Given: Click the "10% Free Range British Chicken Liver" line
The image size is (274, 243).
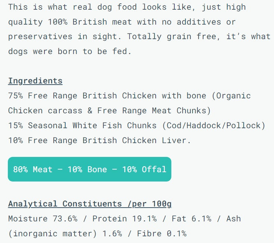Looking at the screenshot, I should [100, 141].
